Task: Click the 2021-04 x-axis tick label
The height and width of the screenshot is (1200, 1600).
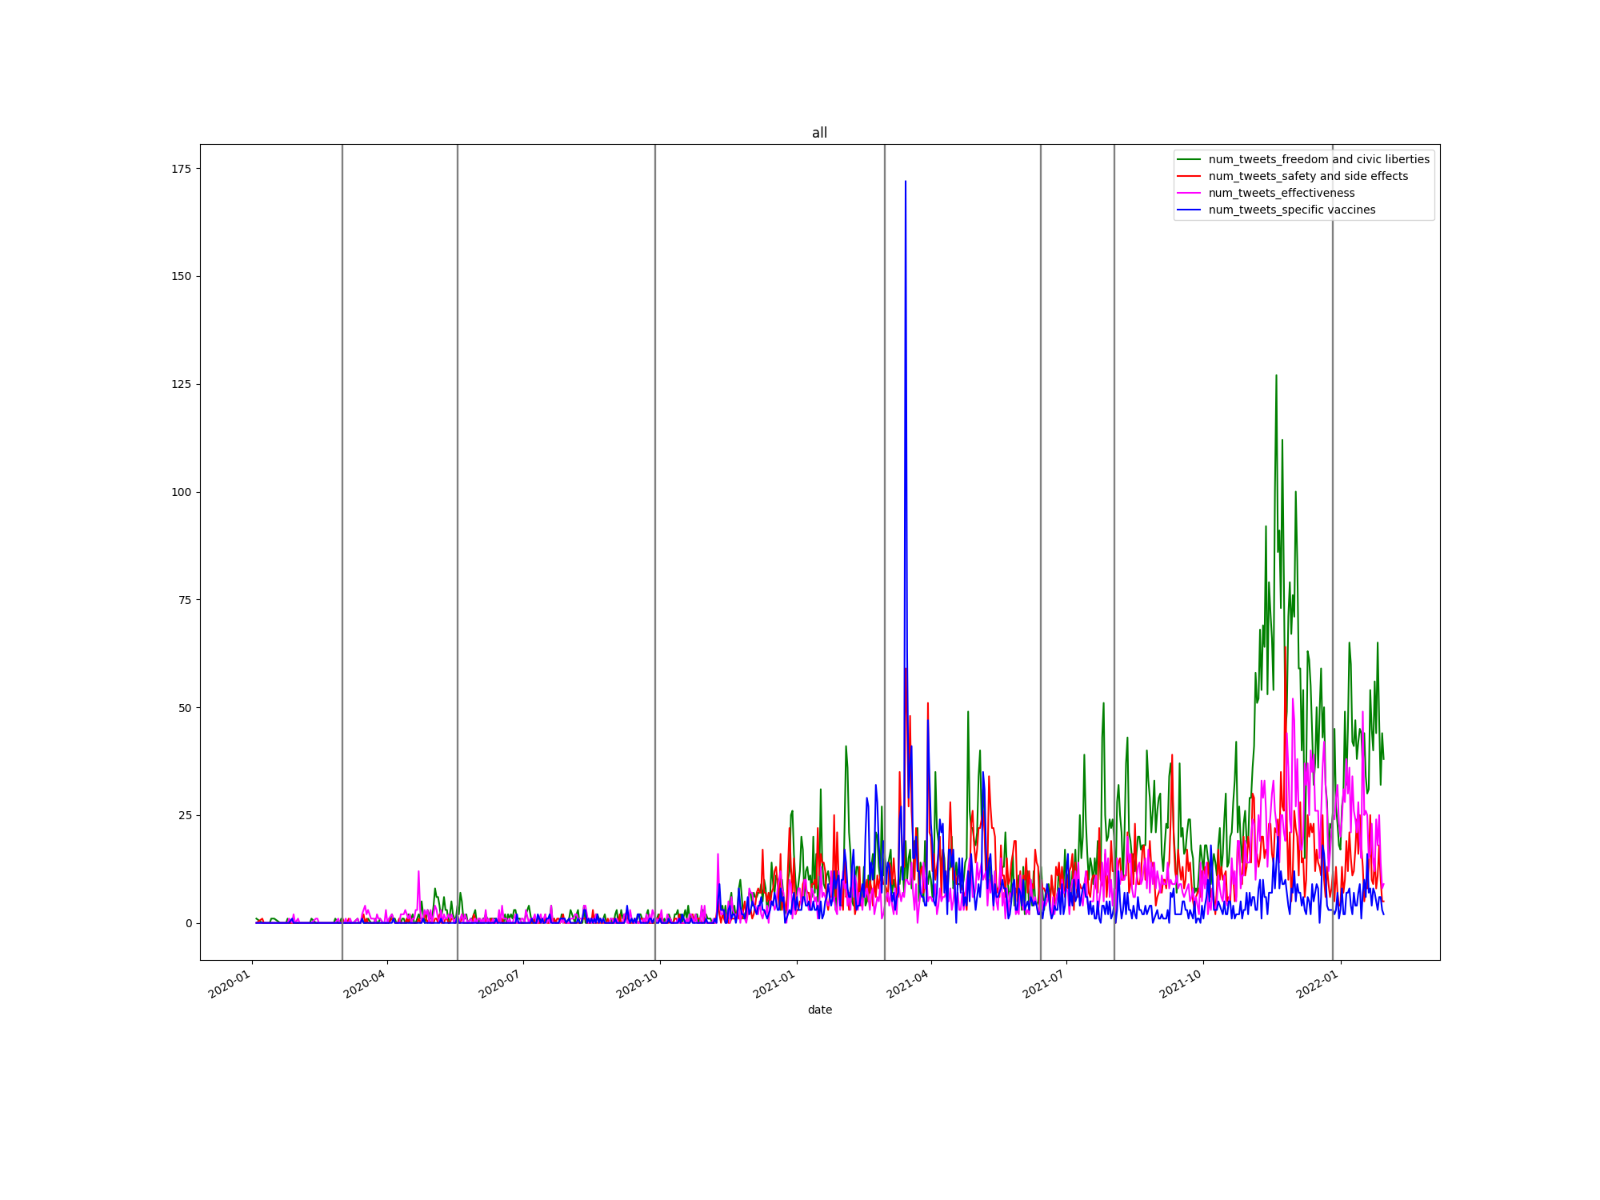Action: (x=909, y=984)
